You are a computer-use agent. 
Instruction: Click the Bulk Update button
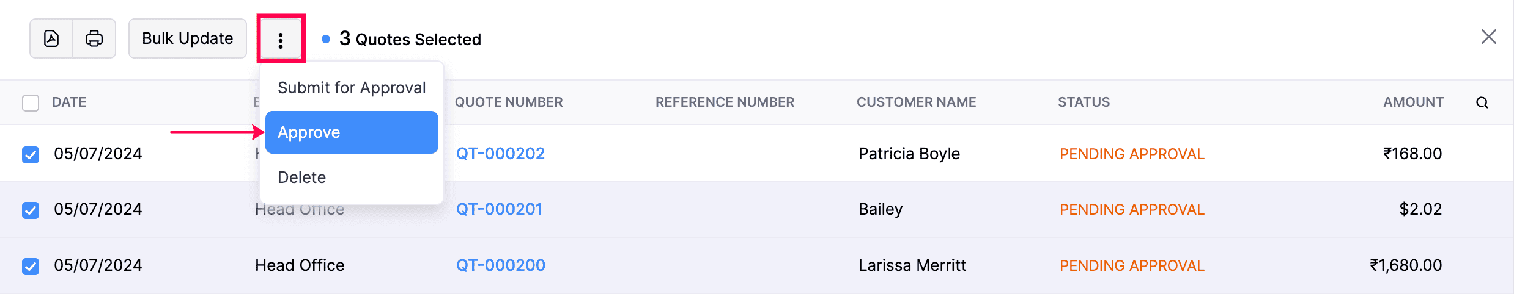point(187,38)
